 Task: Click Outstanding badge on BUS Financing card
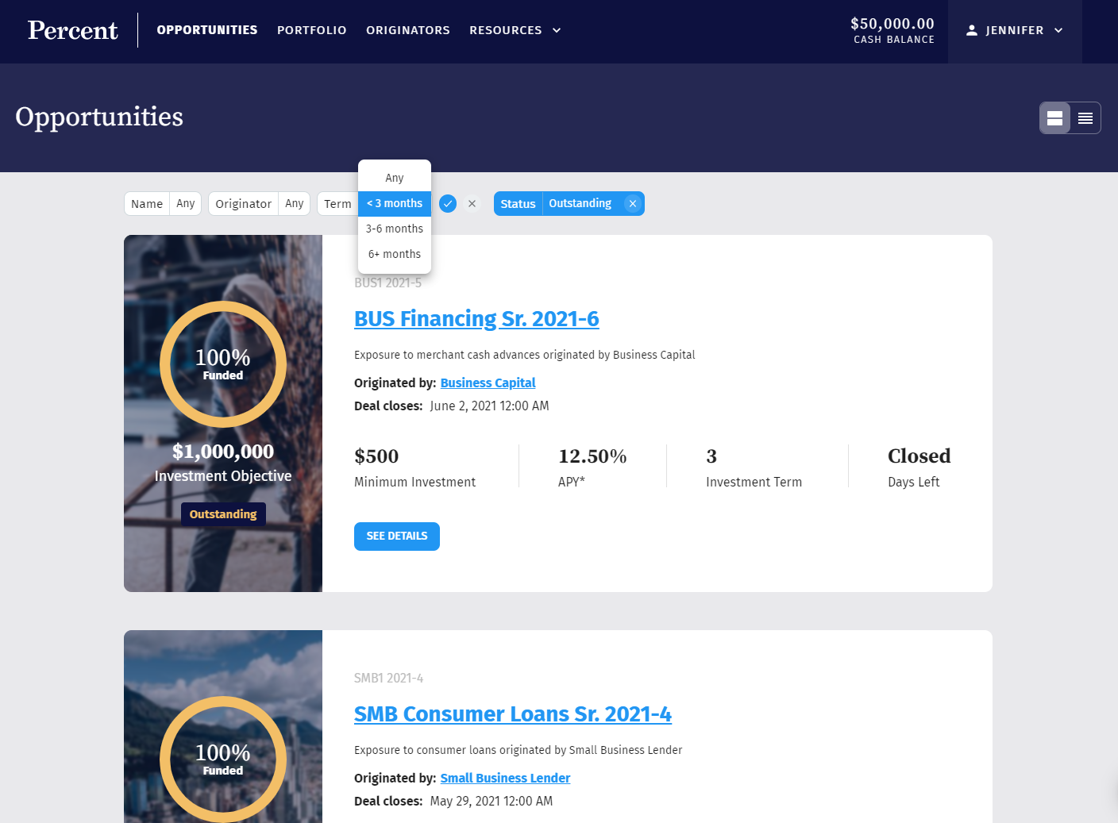click(223, 514)
